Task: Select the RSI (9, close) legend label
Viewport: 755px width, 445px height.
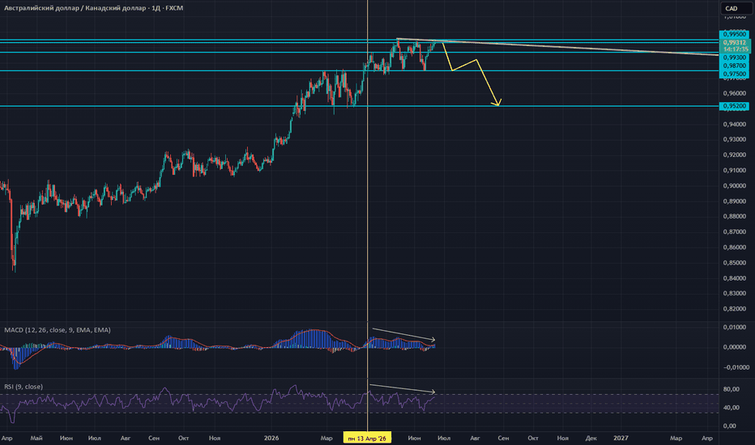Action: click(x=23, y=387)
